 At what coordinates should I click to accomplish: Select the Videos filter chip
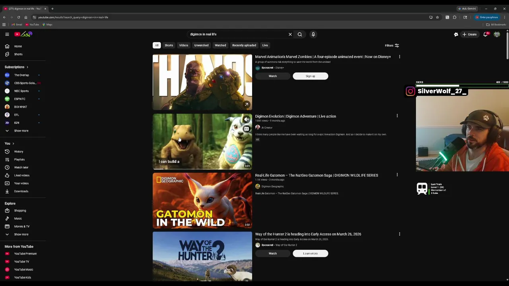(x=184, y=45)
